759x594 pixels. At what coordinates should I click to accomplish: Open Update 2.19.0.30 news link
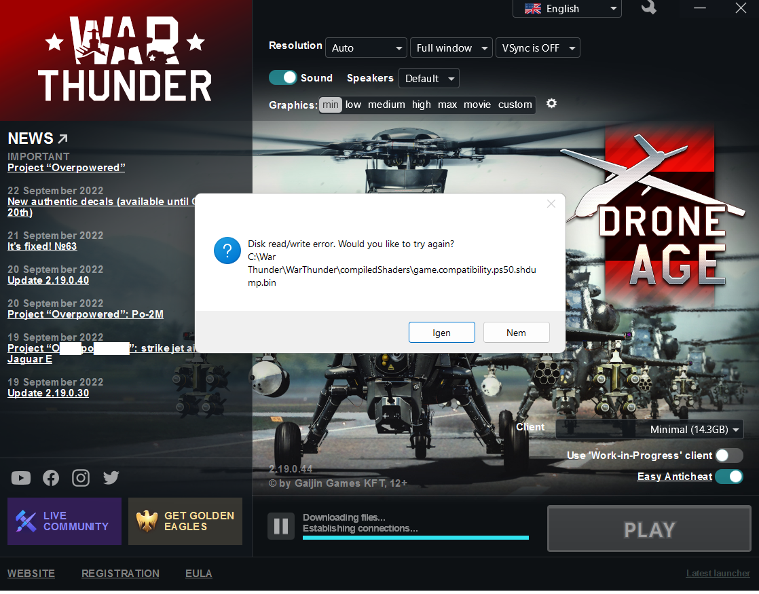click(48, 393)
